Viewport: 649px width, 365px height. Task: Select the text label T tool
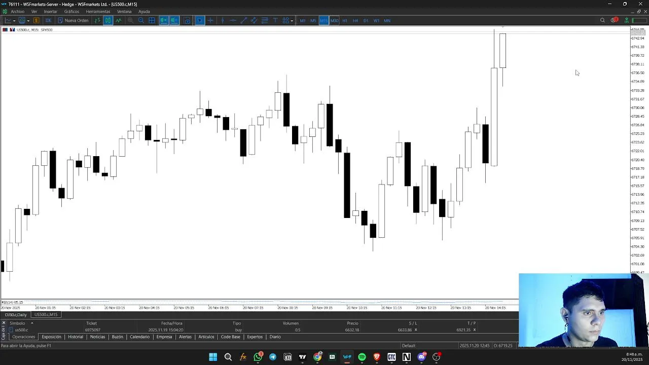[275, 20]
